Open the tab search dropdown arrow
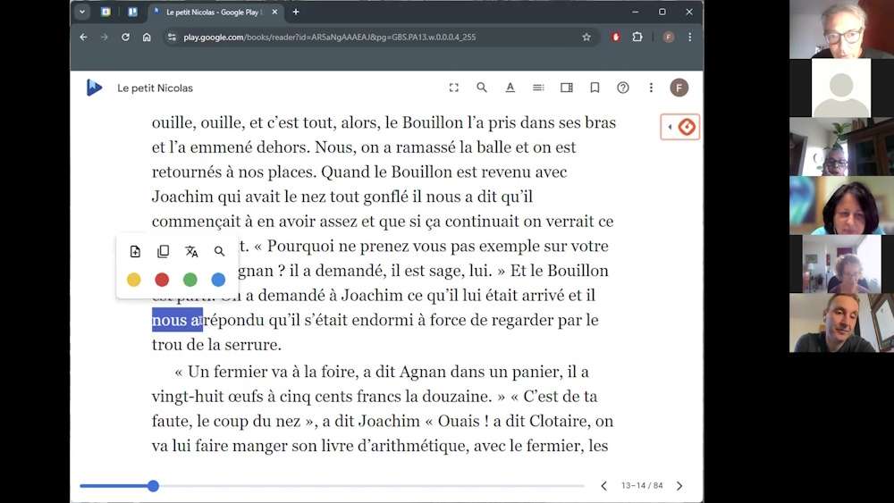The width and height of the screenshot is (894, 503). click(x=82, y=12)
